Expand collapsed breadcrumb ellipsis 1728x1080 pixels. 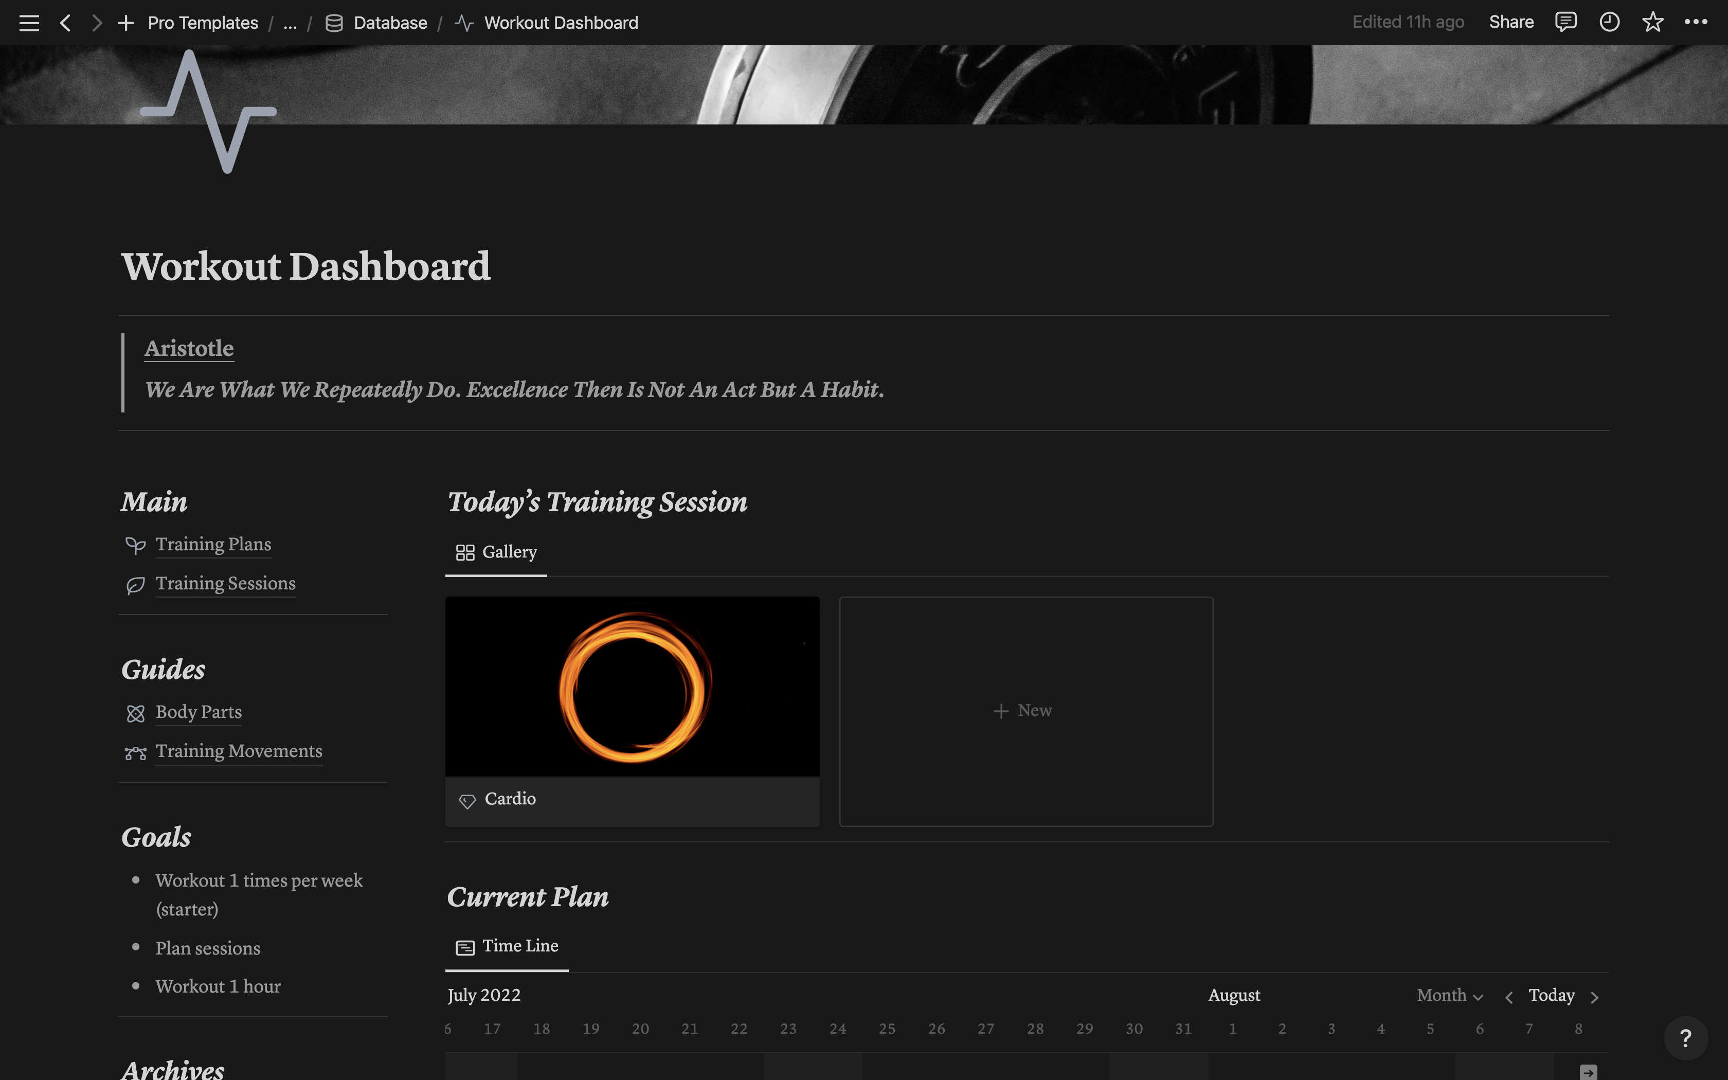(x=289, y=23)
